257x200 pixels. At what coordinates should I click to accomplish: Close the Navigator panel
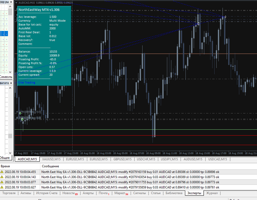tap(11, 83)
